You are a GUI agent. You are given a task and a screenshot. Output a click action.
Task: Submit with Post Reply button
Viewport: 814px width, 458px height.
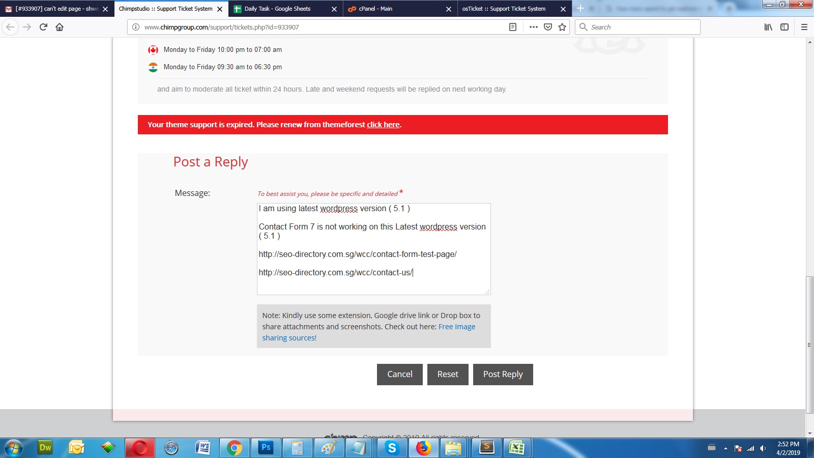tap(503, 375)
